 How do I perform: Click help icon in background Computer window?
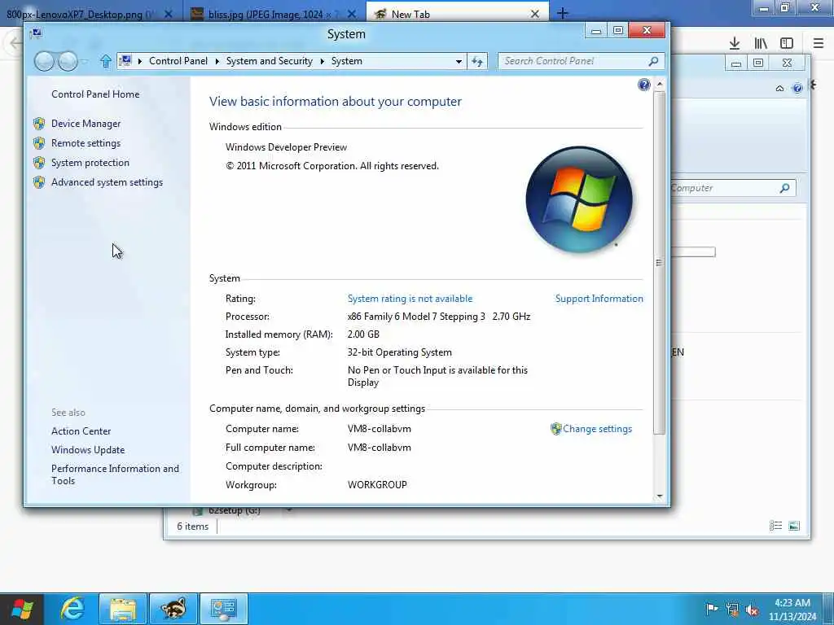pyautogui.click(x=797, y=88)
